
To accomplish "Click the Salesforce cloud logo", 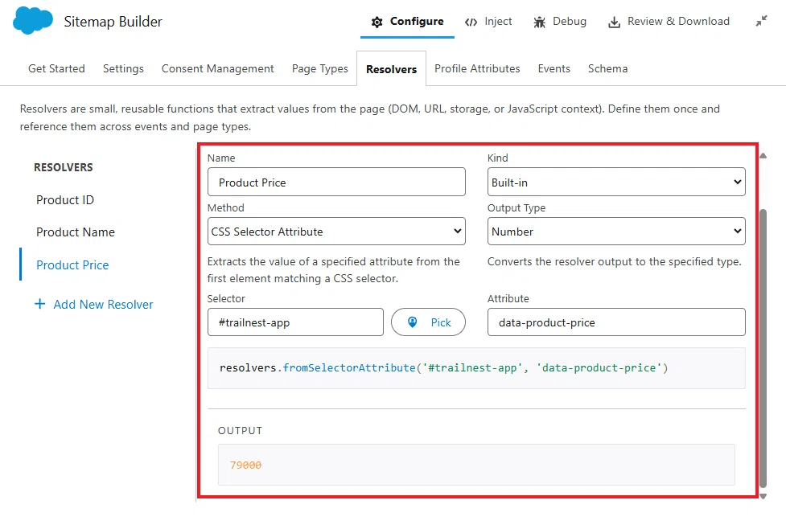I will 33,21.
